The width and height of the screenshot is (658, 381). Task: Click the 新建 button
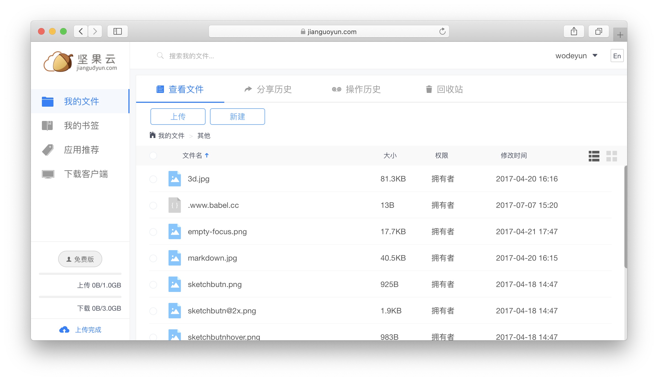(x=237, y=116)
